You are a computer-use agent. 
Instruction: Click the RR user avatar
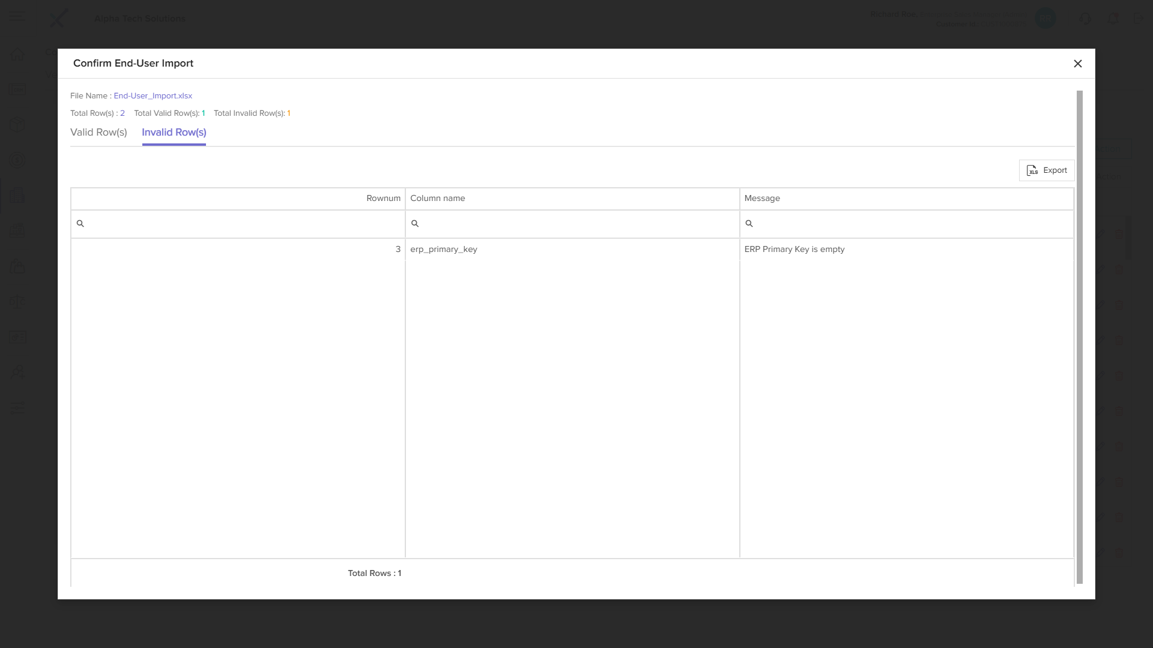1046,19
